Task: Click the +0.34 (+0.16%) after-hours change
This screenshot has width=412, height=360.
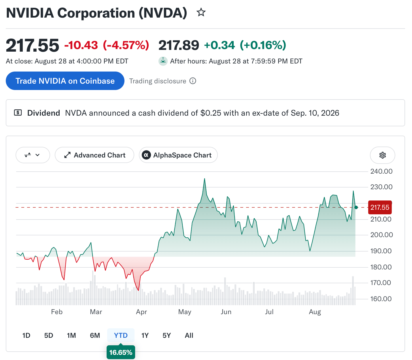Action: click(x=245, y=45)
